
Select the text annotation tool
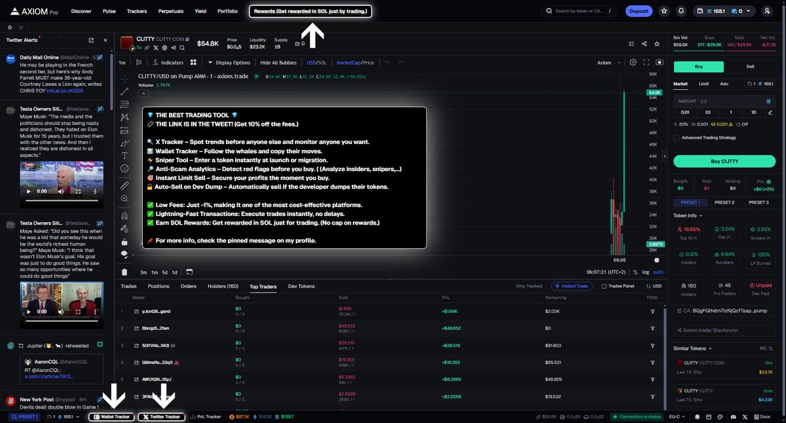point(124,155)
